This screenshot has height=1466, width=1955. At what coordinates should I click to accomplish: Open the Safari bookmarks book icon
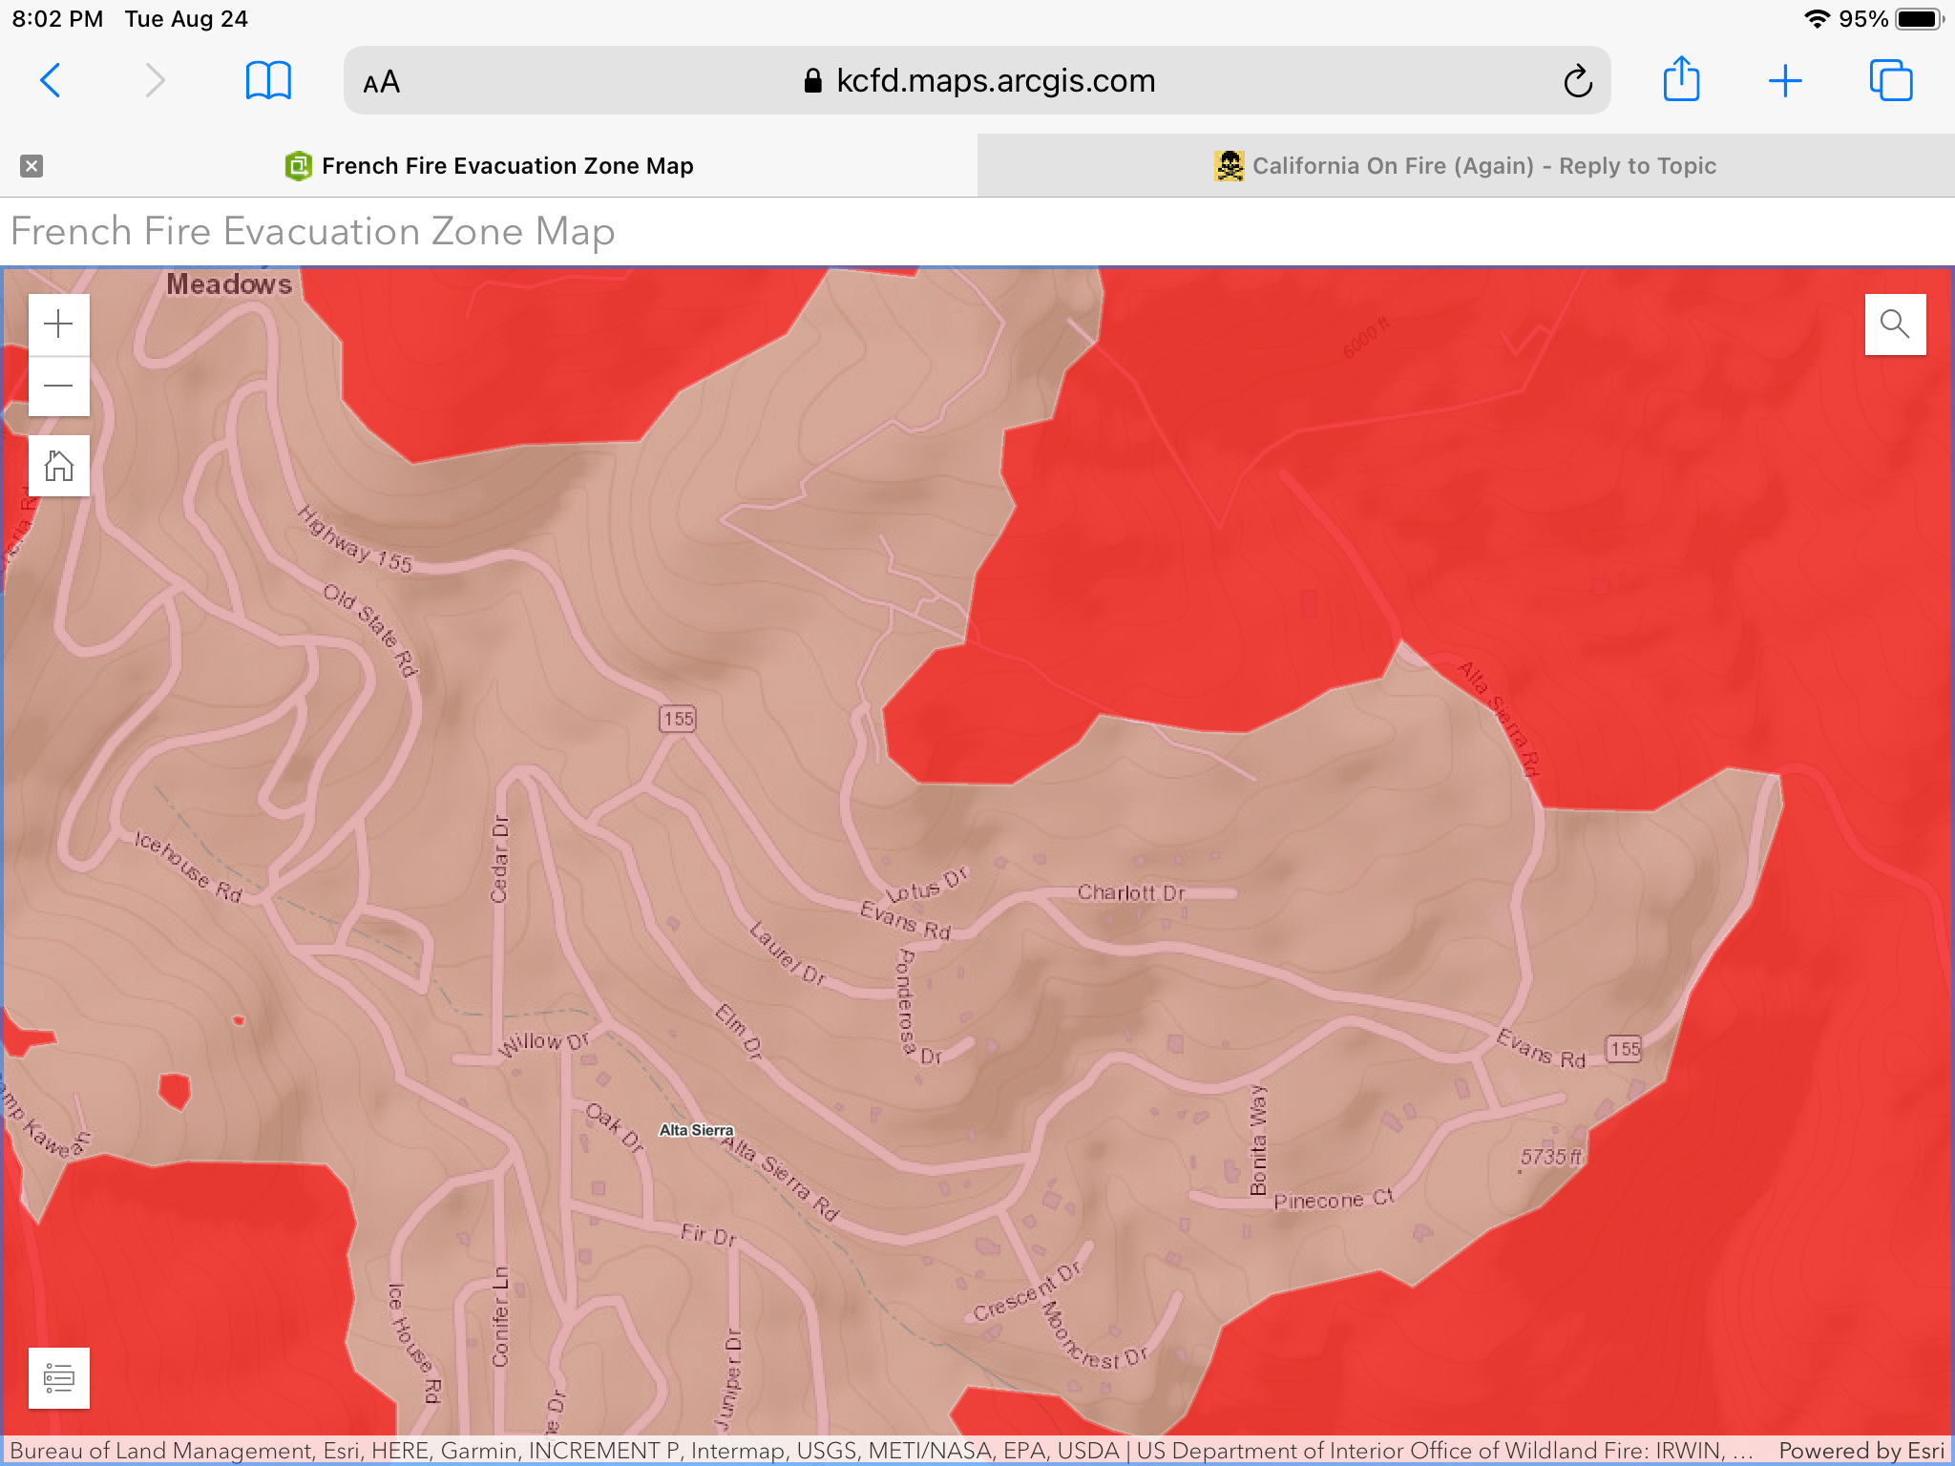(x=268, y=81)
